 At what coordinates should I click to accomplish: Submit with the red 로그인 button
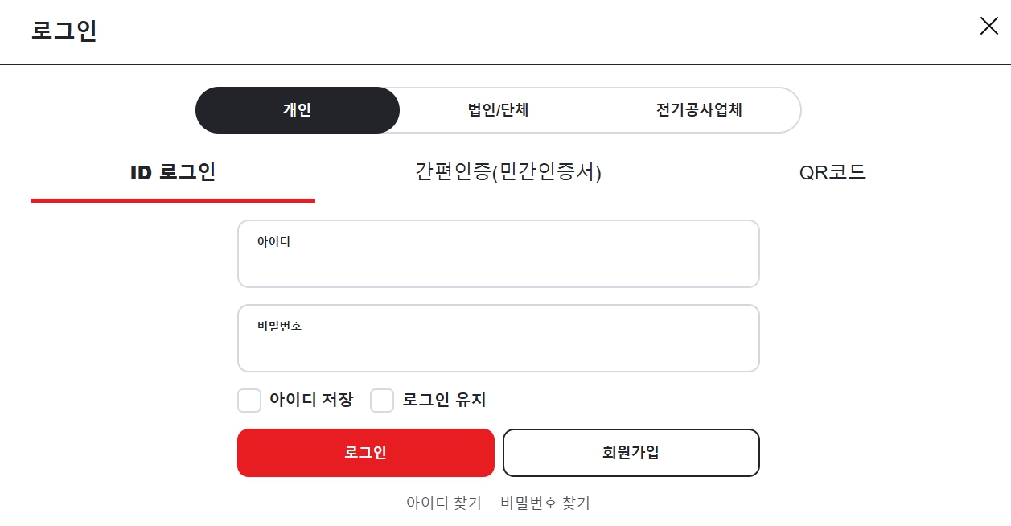pyautogui.click(x=366, y=453)
